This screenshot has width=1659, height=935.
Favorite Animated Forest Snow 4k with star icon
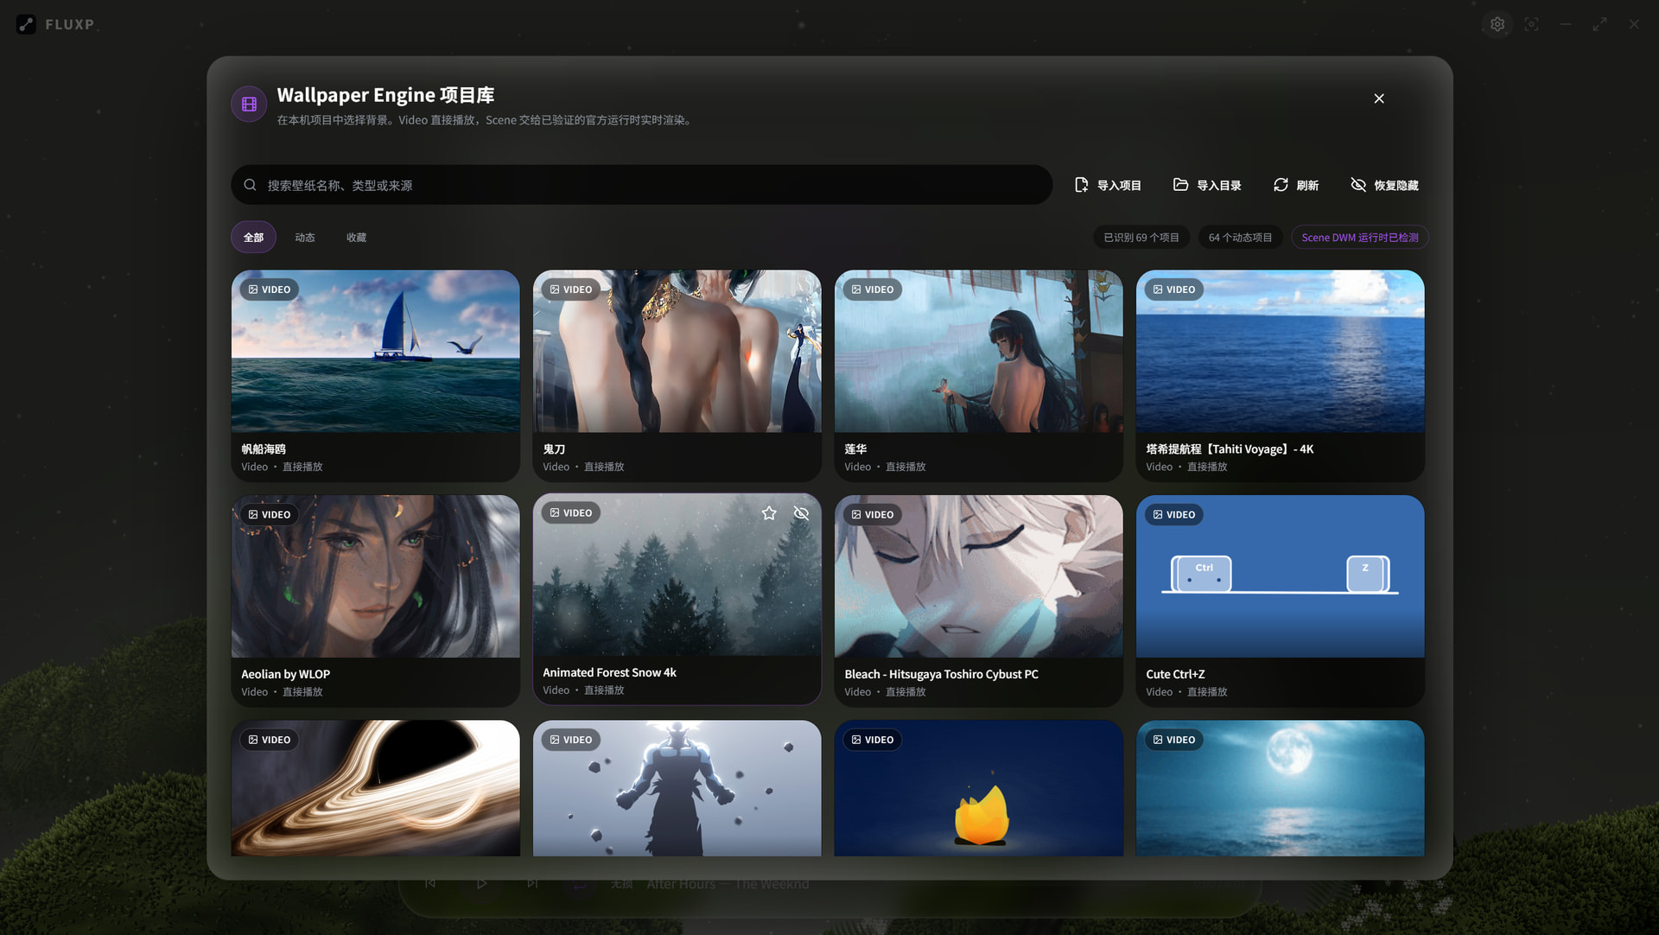(x=769, y=513)
